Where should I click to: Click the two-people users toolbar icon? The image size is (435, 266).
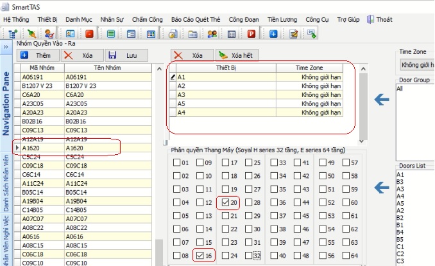pyautogui.click(x=212, y=33)
